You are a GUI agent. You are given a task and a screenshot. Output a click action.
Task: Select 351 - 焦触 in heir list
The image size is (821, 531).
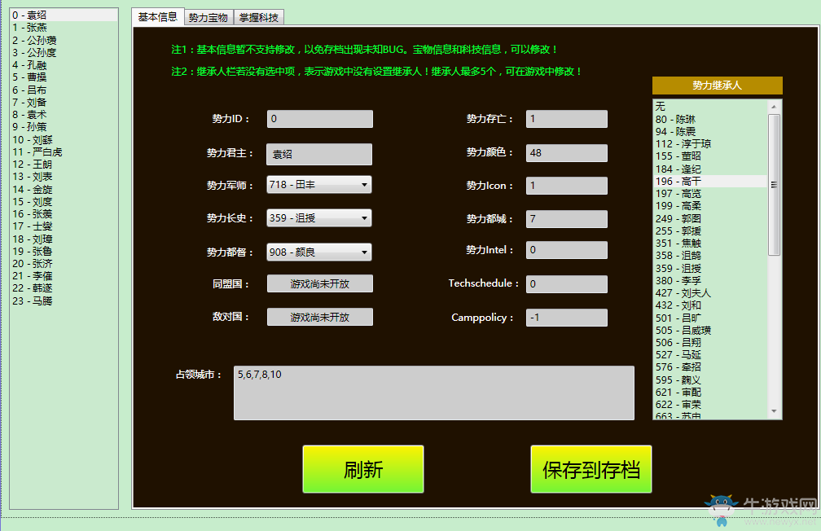tap(710, 244)
